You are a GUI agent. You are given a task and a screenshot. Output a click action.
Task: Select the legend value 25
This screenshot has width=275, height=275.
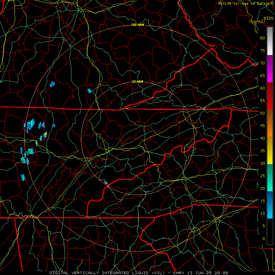point(262,176)
